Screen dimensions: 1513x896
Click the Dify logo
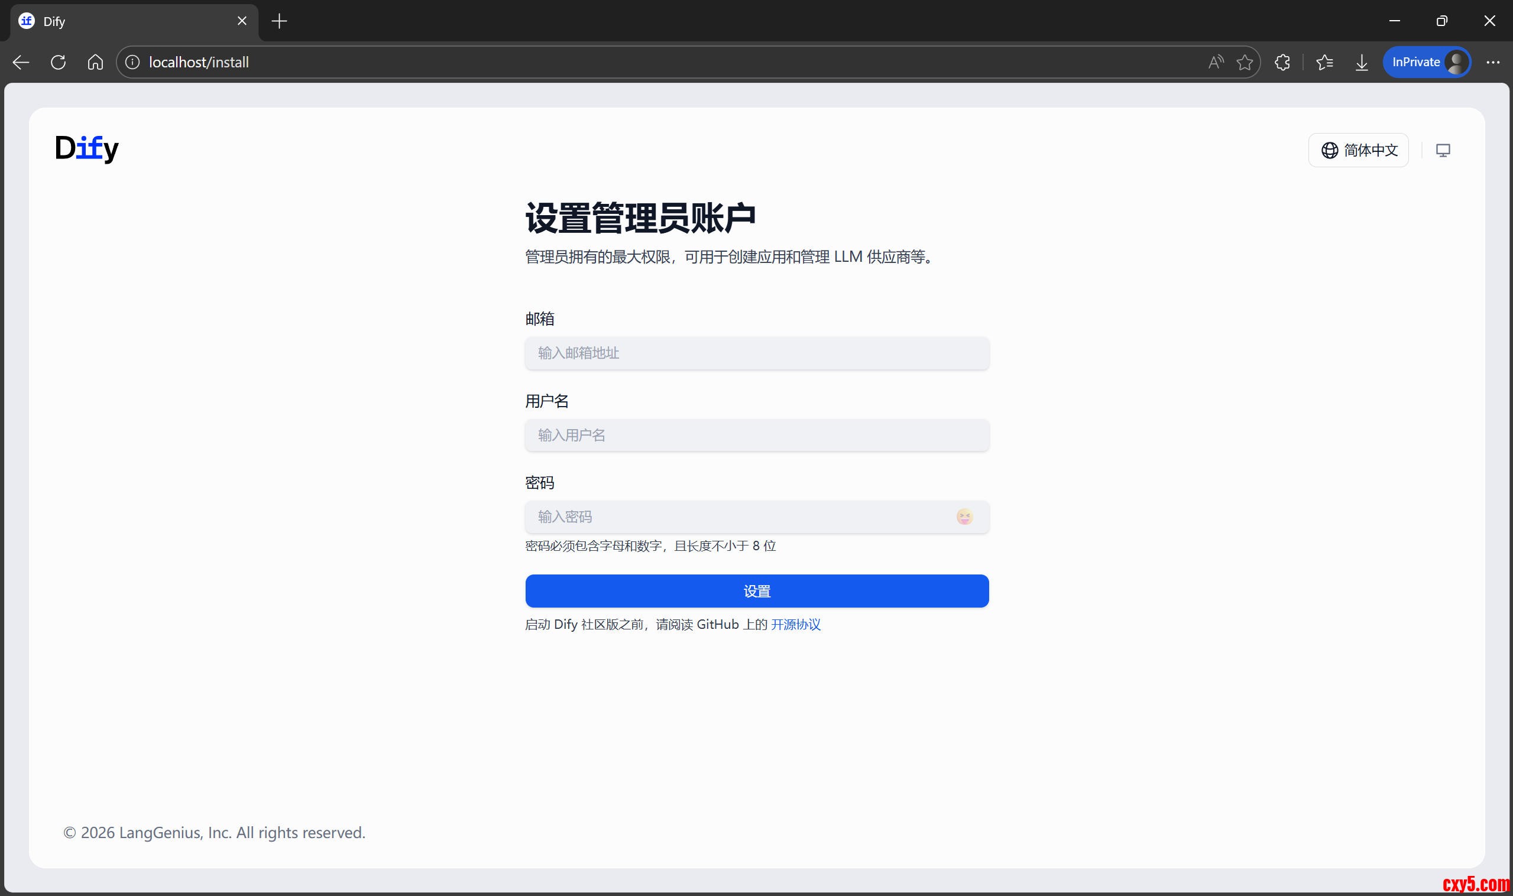[87, 148]
